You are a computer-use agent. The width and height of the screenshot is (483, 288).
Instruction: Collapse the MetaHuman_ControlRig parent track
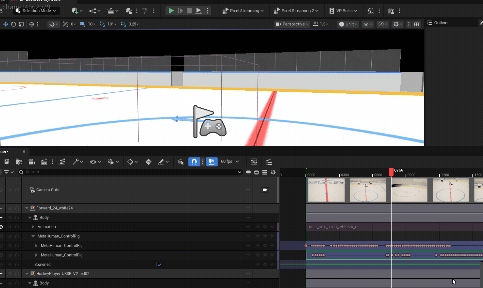pyautogui.click(x=33, y=236)
